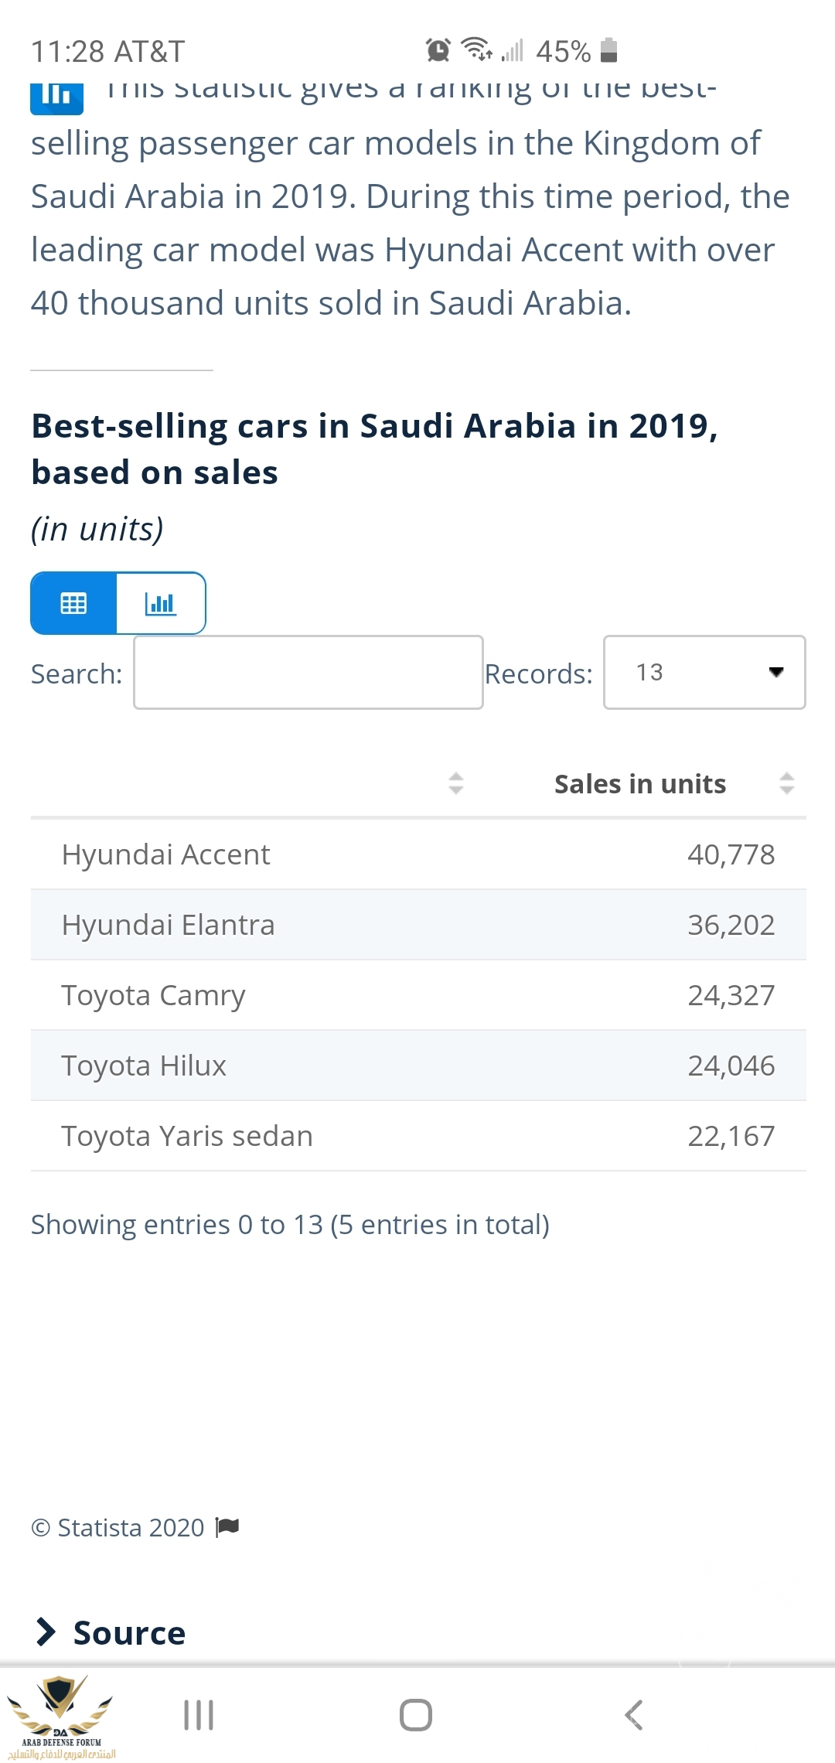Screen dimensions: 835x1763
Task: Tap the Android recent apps button
Action: click(x=199, y=1714)
